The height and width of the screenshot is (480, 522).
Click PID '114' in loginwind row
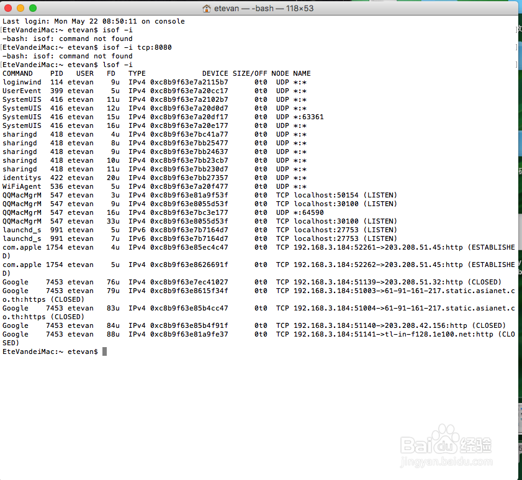[56, 82]
